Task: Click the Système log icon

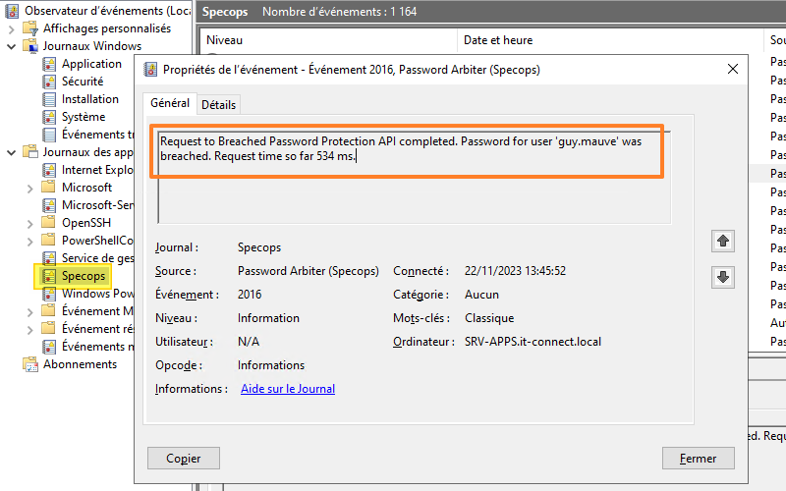Action: coord(49,117)
